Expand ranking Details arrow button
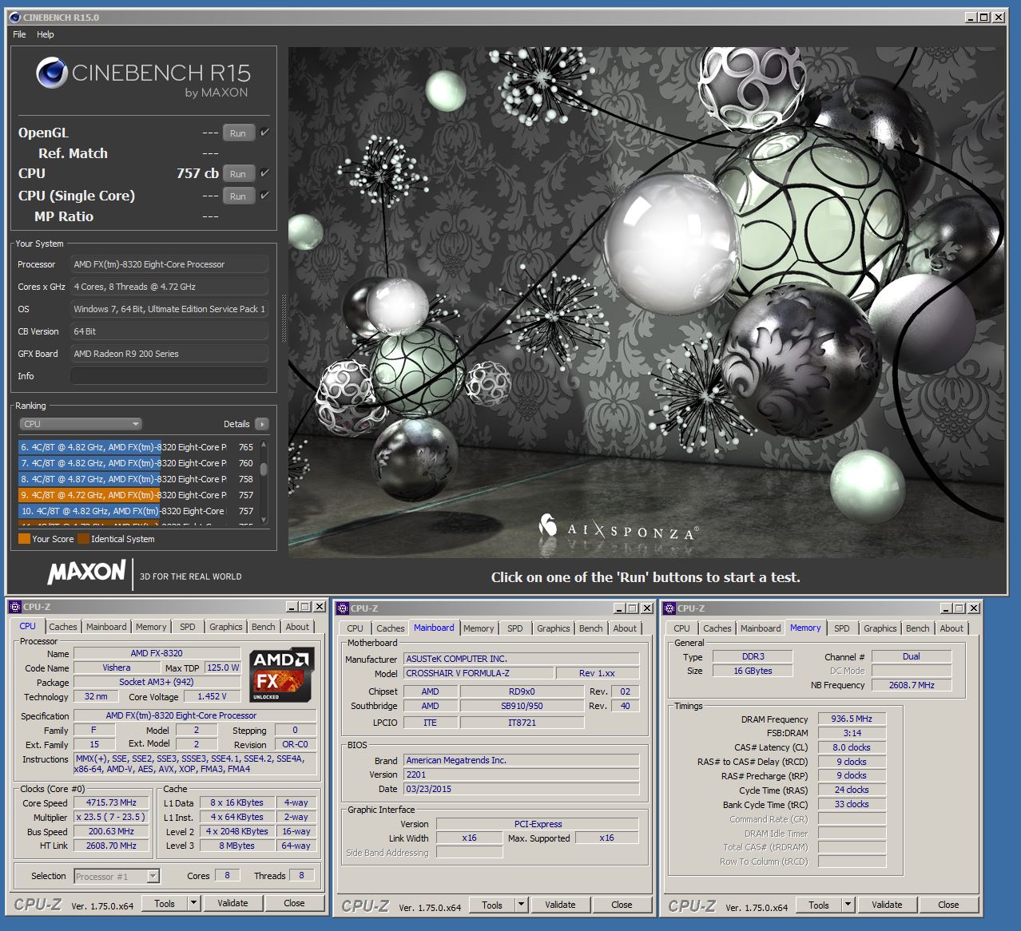The height and width of the screenshot is (931, 1021). tap(261, 424)
